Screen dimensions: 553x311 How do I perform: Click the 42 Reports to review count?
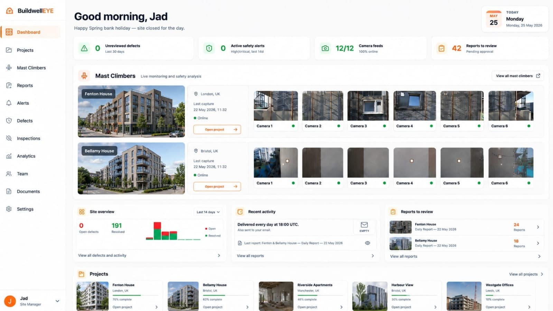(457, 48)
